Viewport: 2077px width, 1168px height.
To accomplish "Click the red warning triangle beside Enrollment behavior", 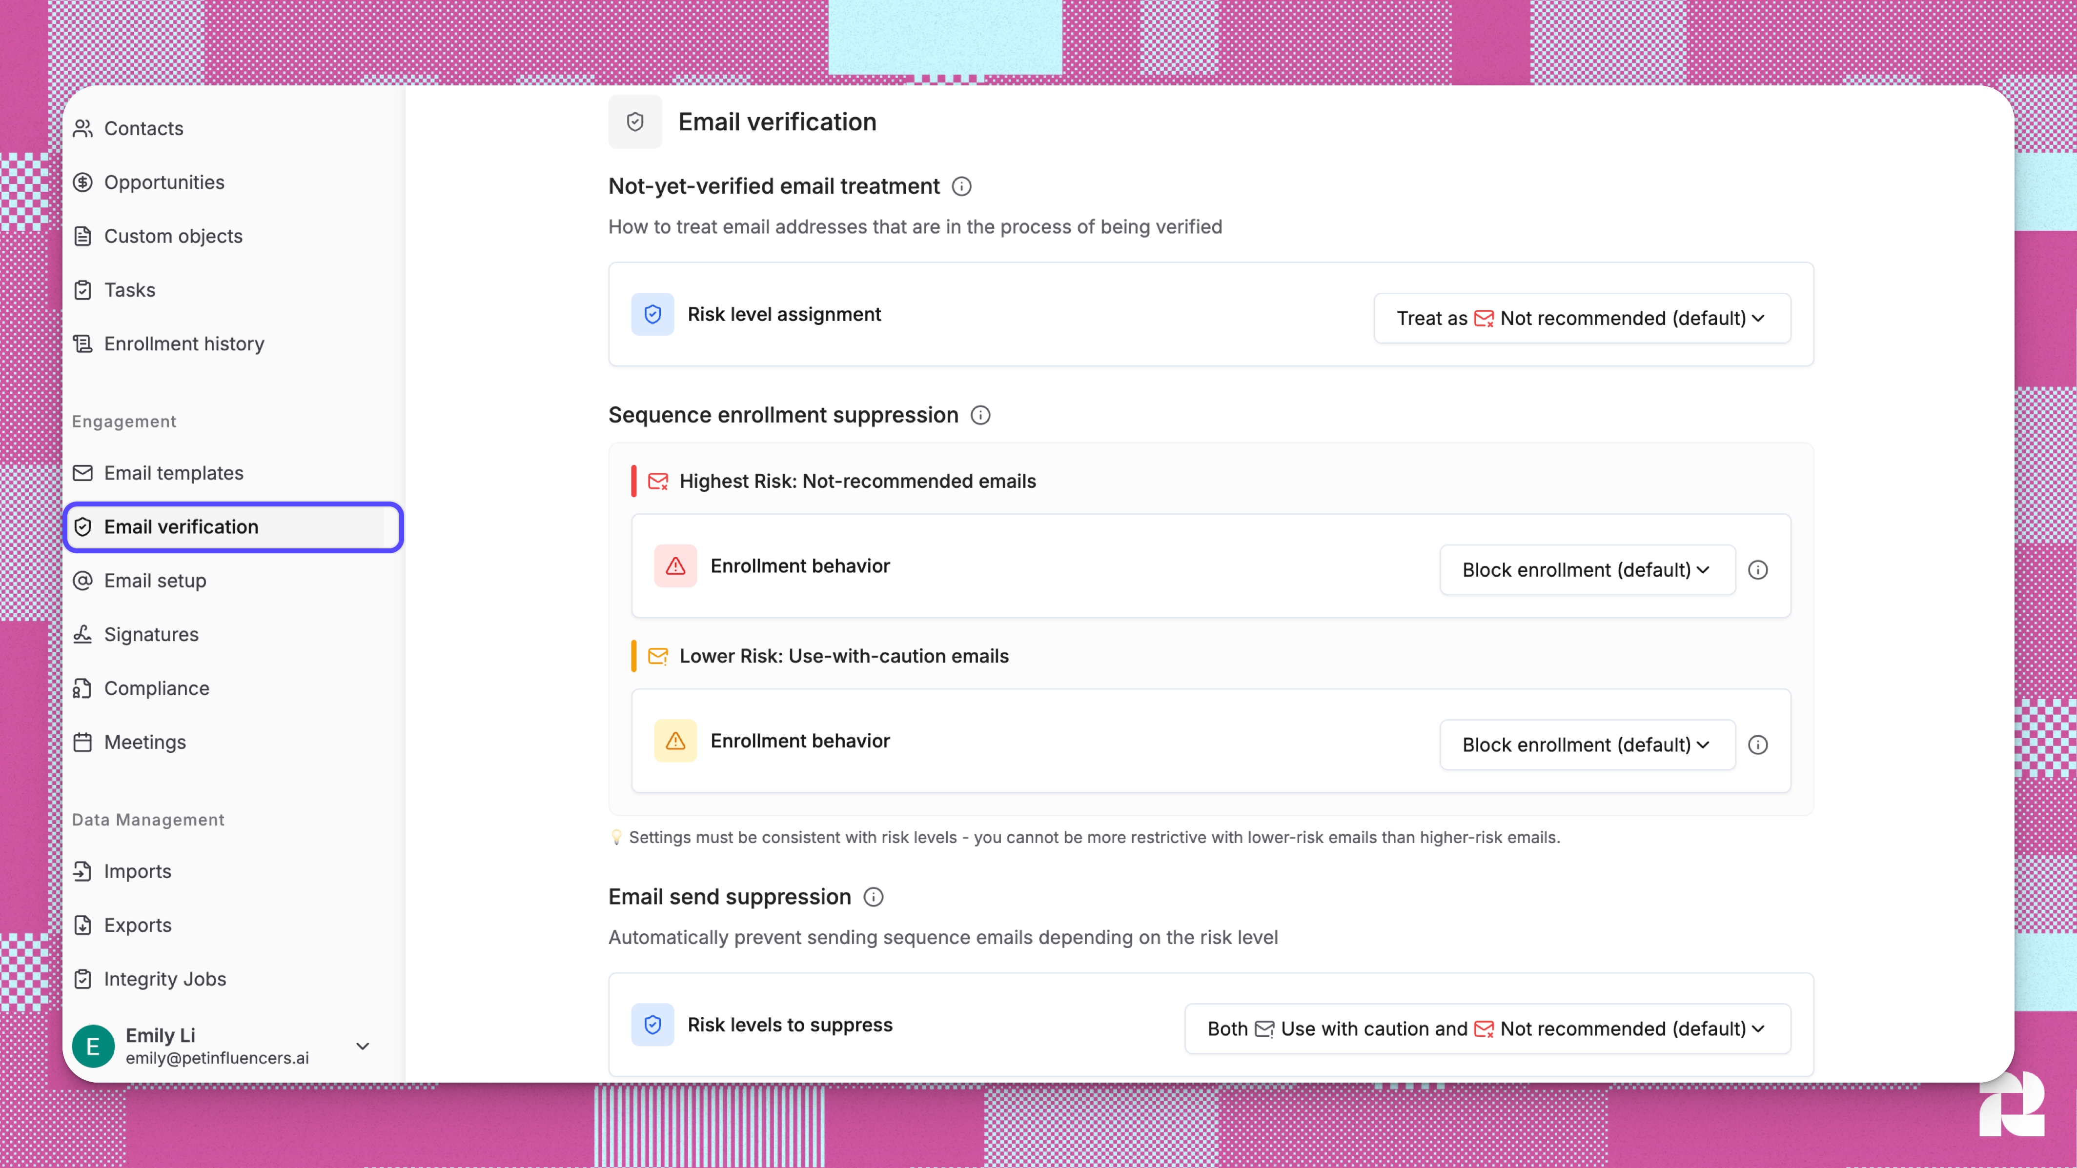I will tap(675, 566).
